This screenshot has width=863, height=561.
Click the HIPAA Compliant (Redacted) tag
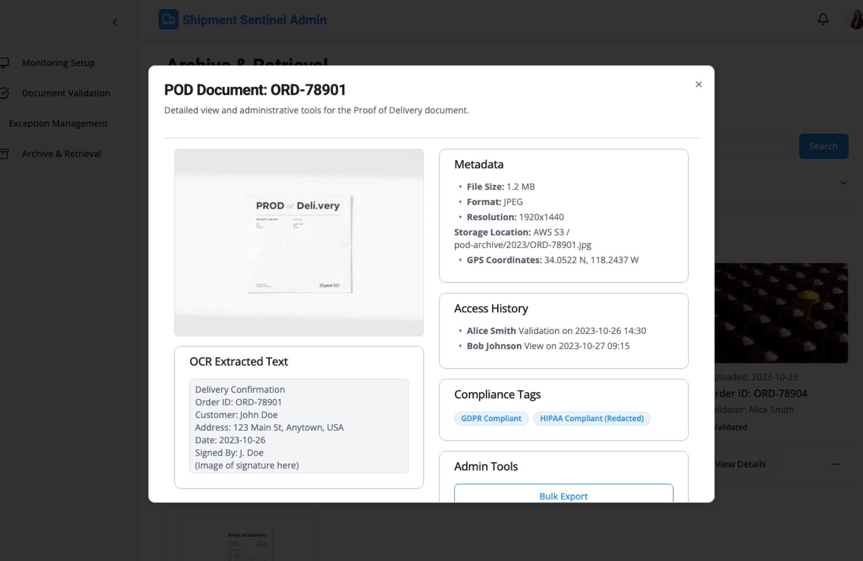(592, 419)
